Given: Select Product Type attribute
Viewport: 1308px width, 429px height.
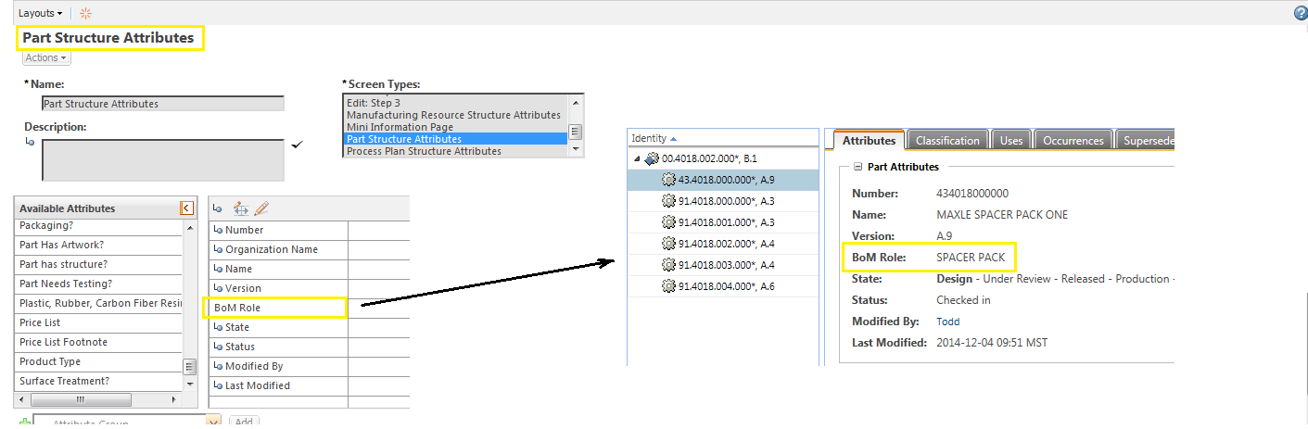Looking at the screenshot, I should [x=98, y=361].
